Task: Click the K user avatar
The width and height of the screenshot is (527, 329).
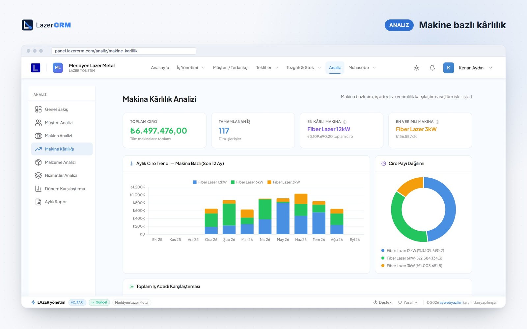Action: 448,68
